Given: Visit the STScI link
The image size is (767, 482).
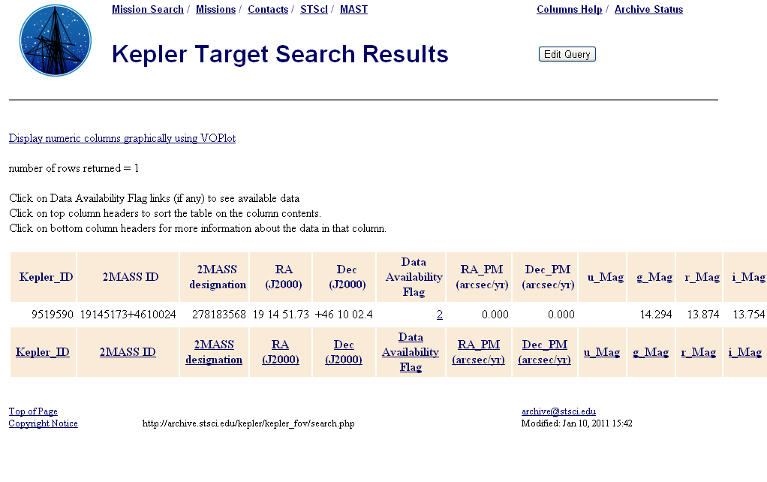Looking at the screenshot, I should (314, 9).
